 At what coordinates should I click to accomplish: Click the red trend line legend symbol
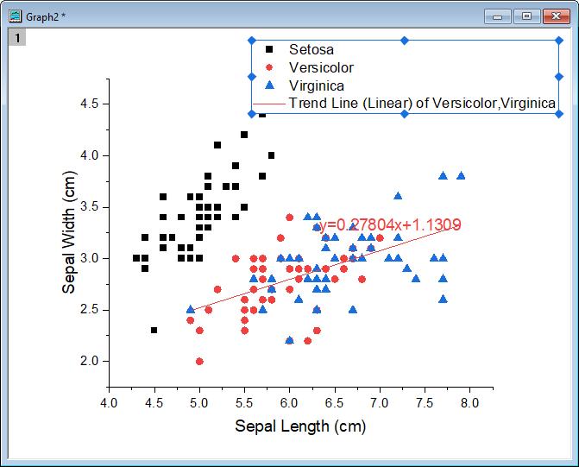click(x=269, y=104)
